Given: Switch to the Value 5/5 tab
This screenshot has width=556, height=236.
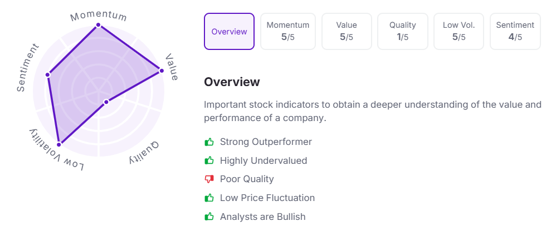Looking at the screenshot, I should click(347, 32).
